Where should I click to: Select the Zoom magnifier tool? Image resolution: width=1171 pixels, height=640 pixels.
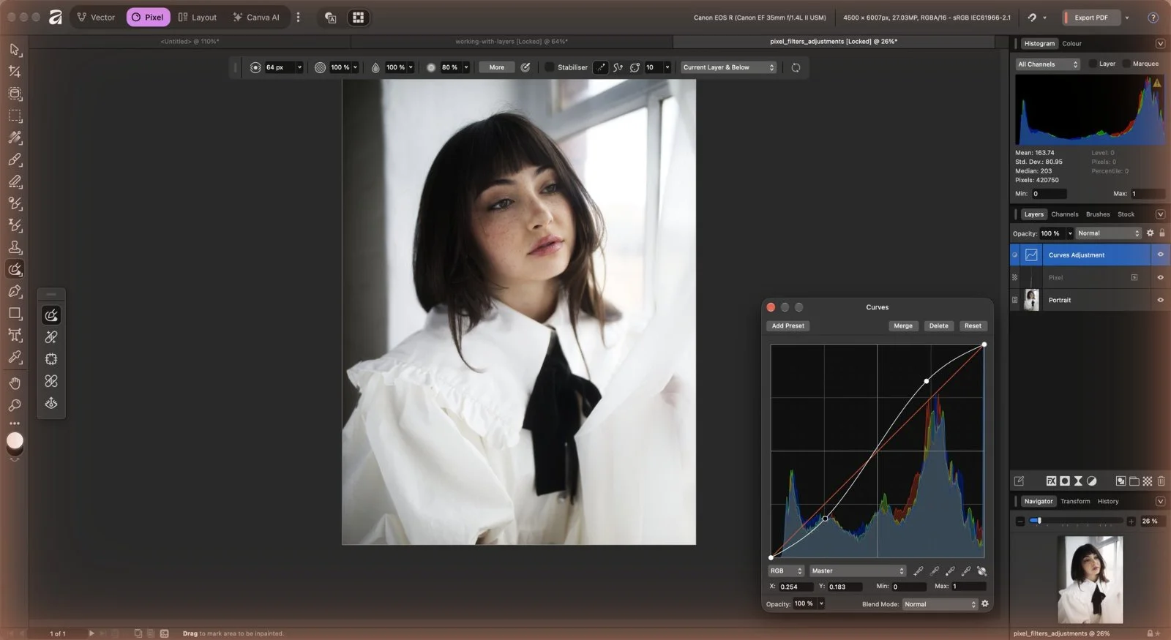[x=15, y=405]
